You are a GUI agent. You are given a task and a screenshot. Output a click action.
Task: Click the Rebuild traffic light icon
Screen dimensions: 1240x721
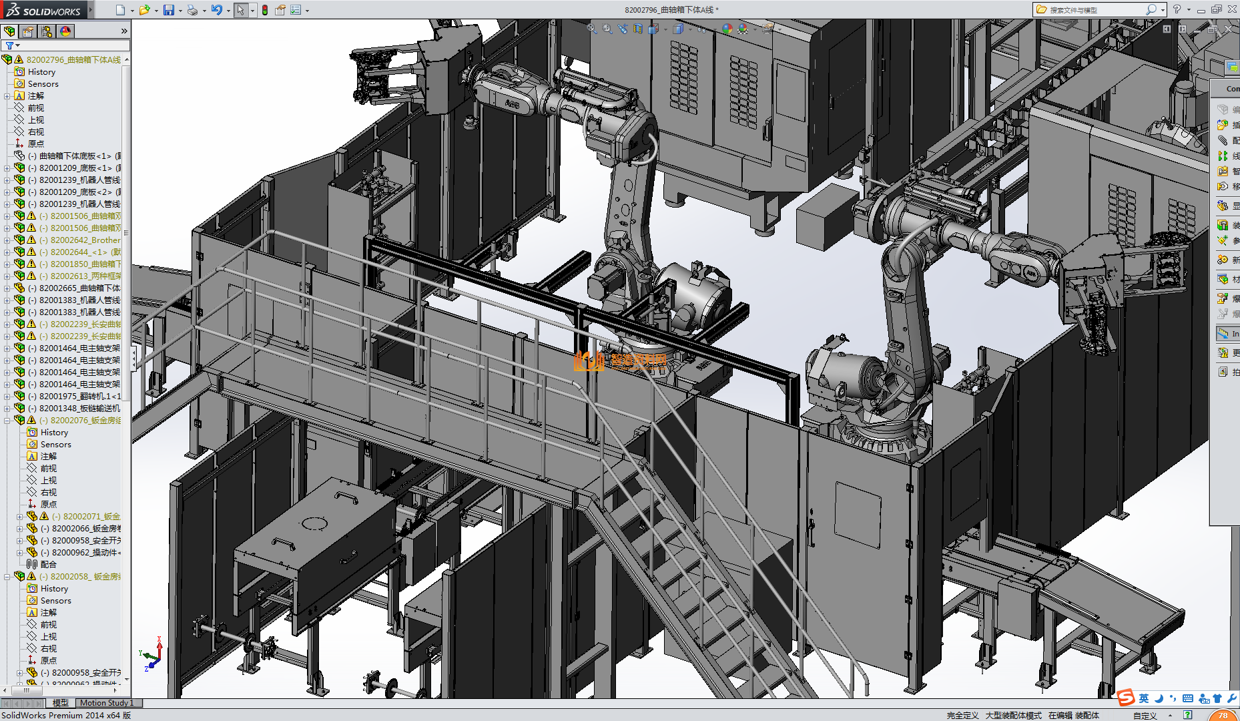click(265, 10)
